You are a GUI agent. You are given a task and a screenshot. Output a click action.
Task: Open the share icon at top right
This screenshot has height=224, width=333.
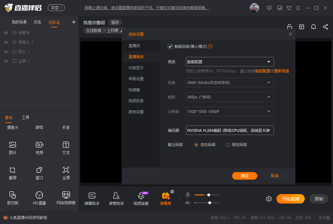(x=325, y=27)
